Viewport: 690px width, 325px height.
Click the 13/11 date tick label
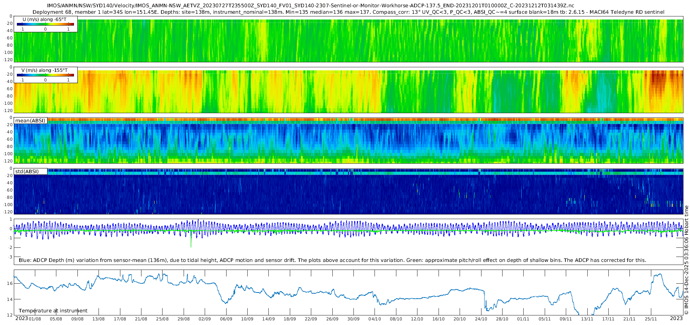587,319
